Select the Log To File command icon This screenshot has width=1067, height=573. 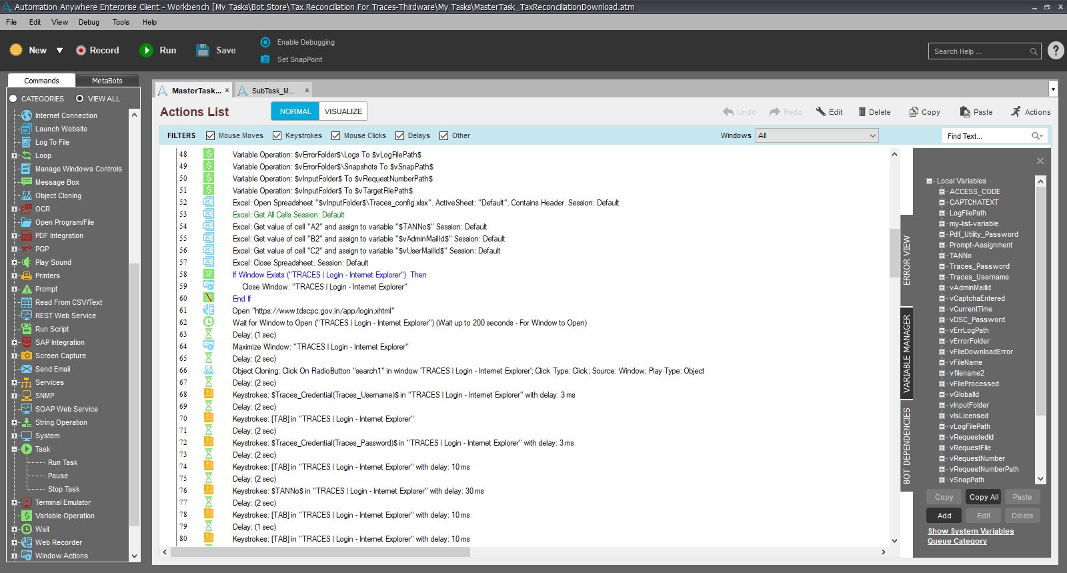point(27,142)
